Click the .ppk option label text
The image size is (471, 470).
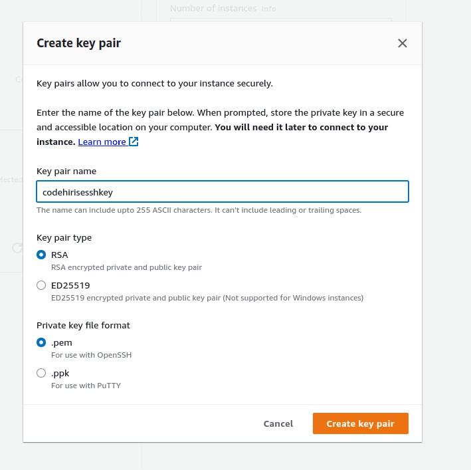(60, 373)
